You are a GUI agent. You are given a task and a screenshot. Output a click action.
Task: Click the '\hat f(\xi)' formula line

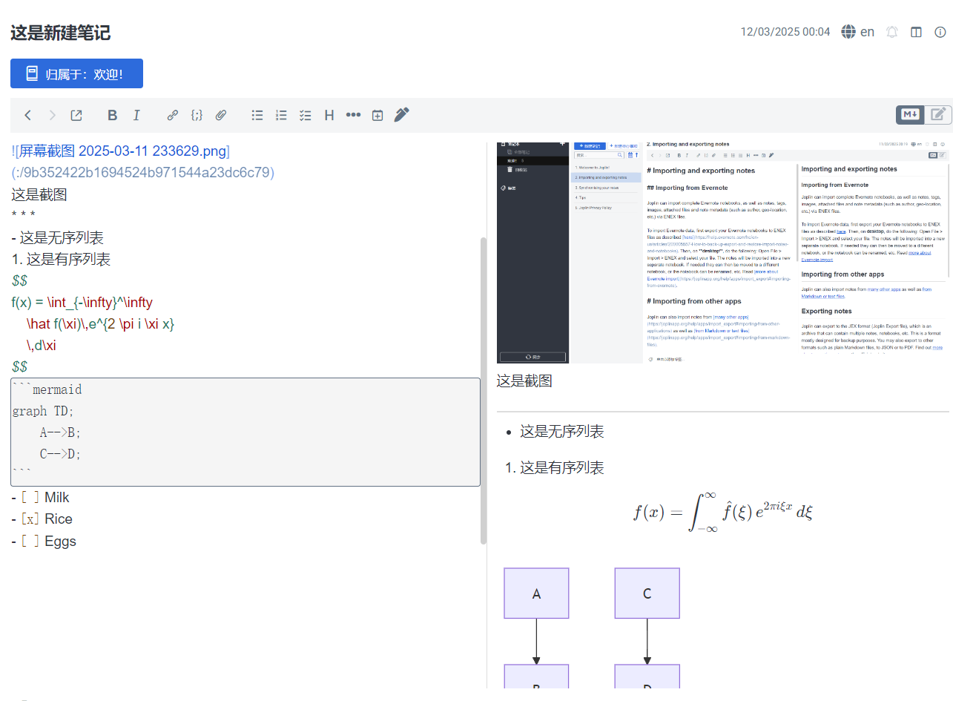coord(100,324)
